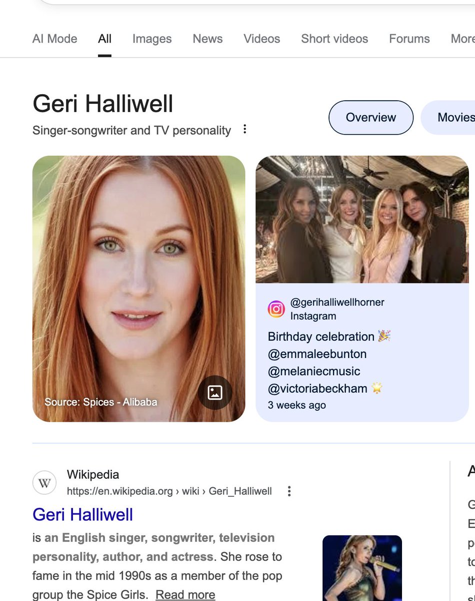Open the @gerihalliwellhorner Instagram handle

(337, 303)
